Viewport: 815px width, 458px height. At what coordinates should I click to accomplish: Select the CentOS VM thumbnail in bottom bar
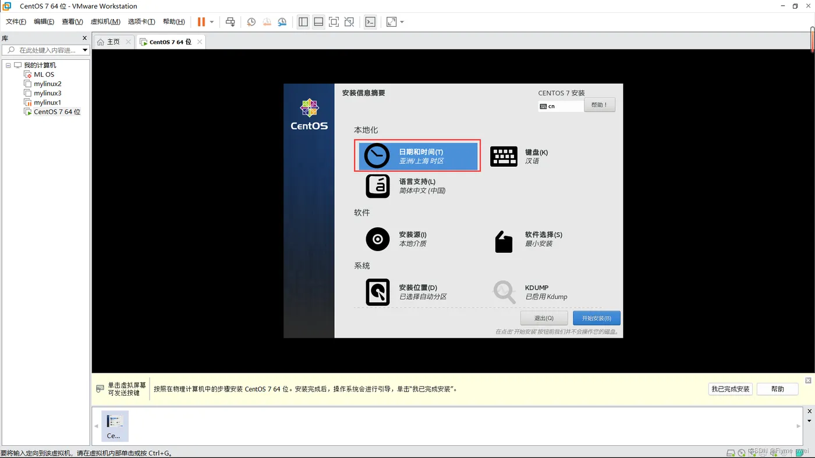pos(115,425)
